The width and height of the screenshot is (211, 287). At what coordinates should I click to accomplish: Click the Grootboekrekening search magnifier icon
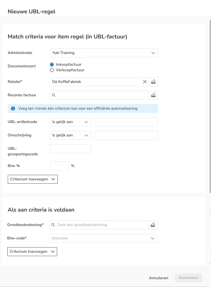pos(53,225)
